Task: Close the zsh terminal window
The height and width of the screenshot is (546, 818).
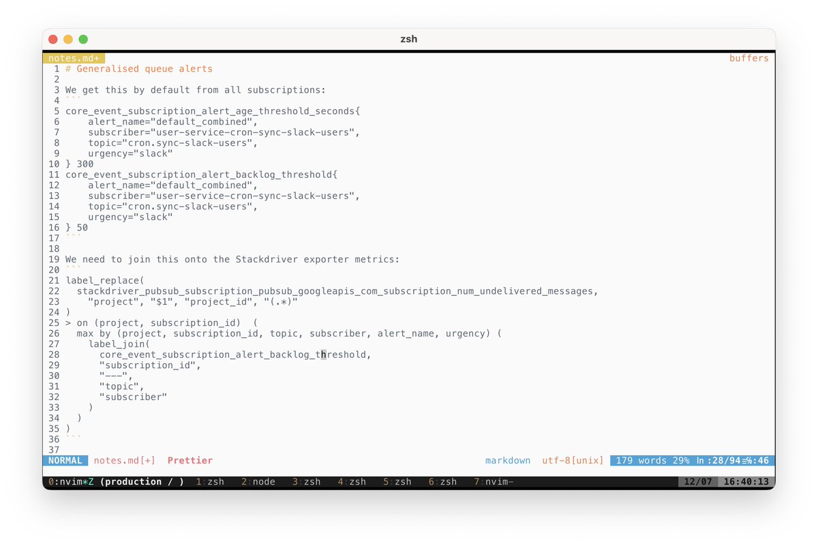Action: (x=53, y=40)
